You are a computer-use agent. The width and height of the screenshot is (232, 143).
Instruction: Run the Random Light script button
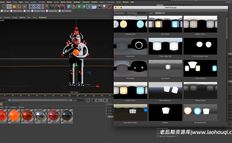tap(38, 11)
